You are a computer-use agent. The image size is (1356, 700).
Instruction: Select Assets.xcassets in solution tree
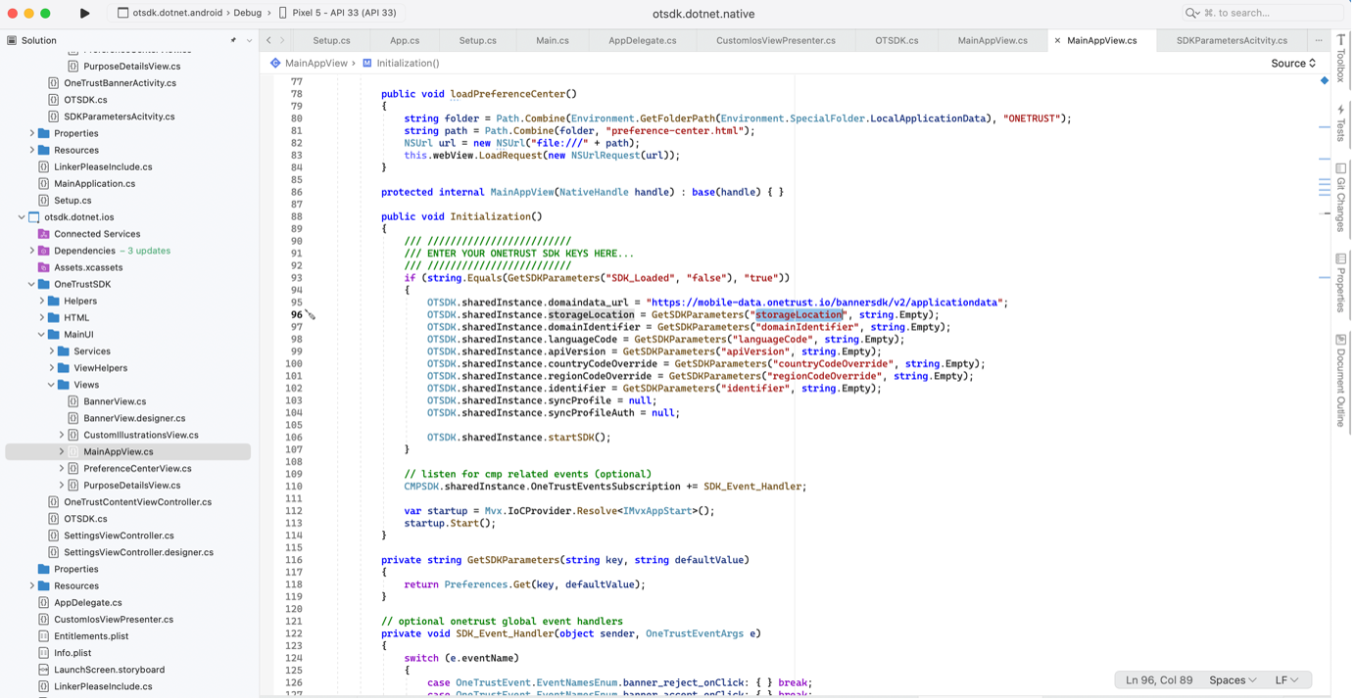[x=88, y=267]
